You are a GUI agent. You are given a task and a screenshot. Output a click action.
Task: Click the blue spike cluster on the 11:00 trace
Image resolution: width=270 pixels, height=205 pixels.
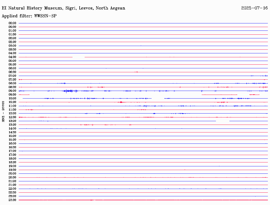tap(146, 106)
